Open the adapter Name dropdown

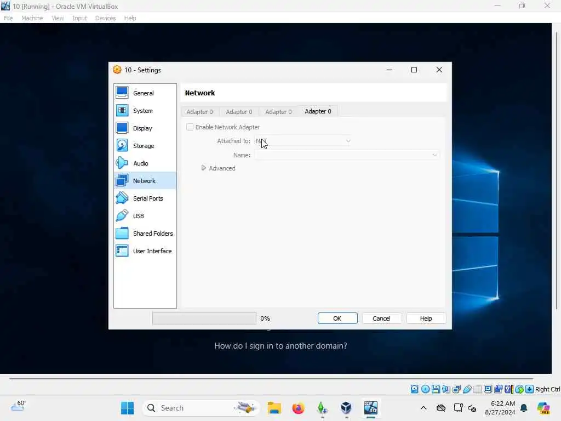(x=347, y=155)
